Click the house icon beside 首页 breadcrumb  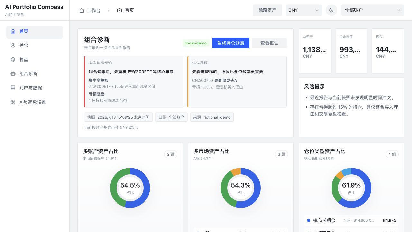pos(120,10)
